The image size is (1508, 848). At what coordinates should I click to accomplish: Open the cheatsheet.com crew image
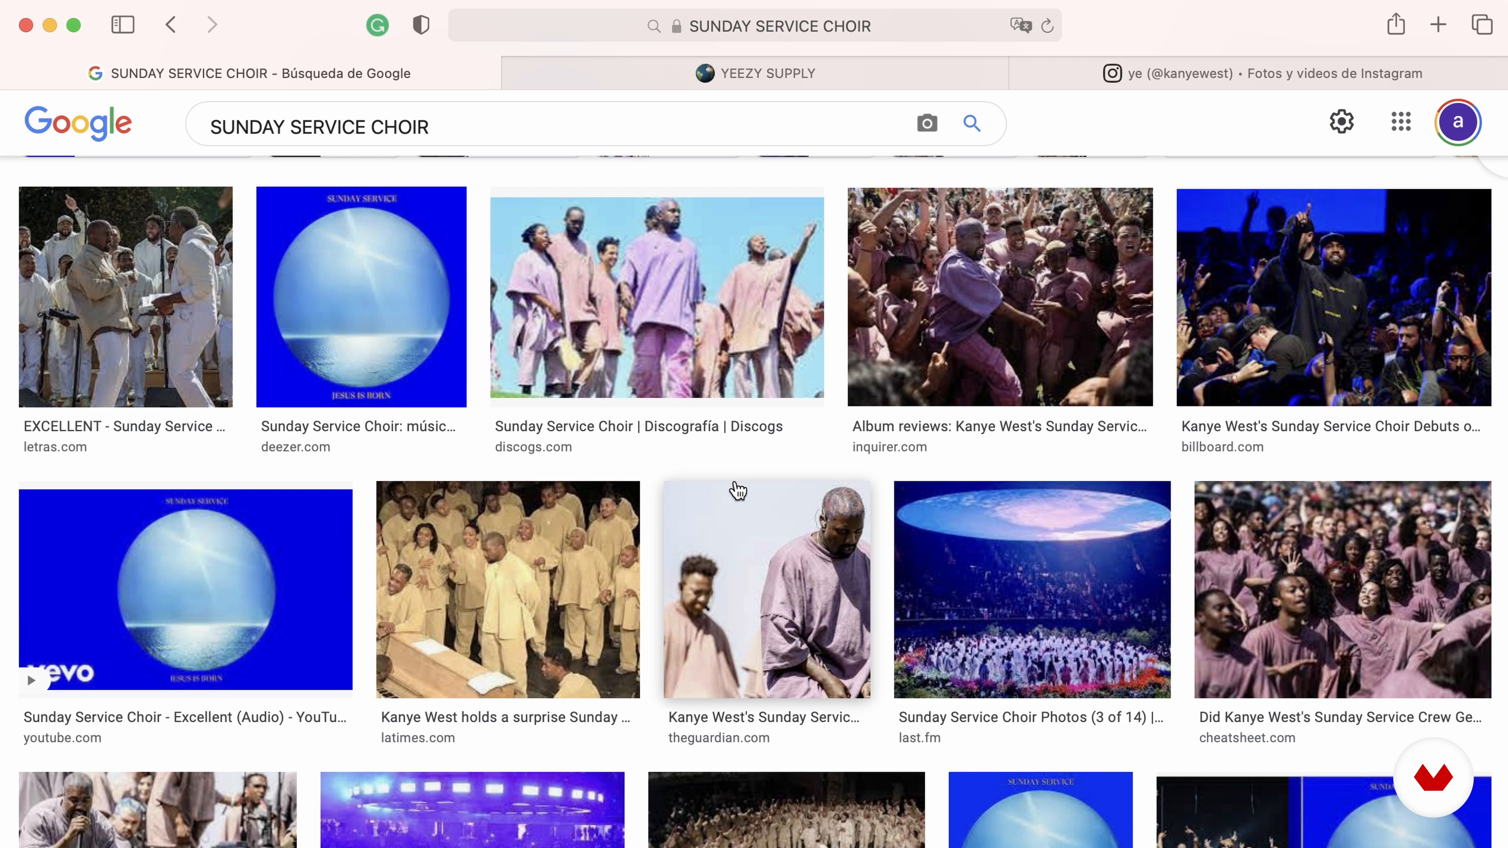[x=1342, y=589]
